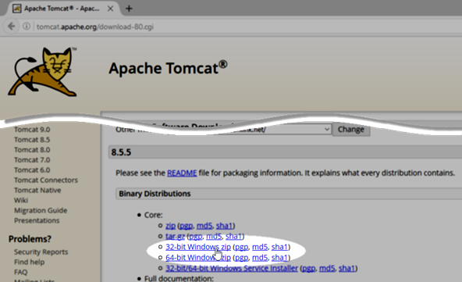Open the Migration Guide link
This screenshot has width=462, height=282.
coord(41,210)
